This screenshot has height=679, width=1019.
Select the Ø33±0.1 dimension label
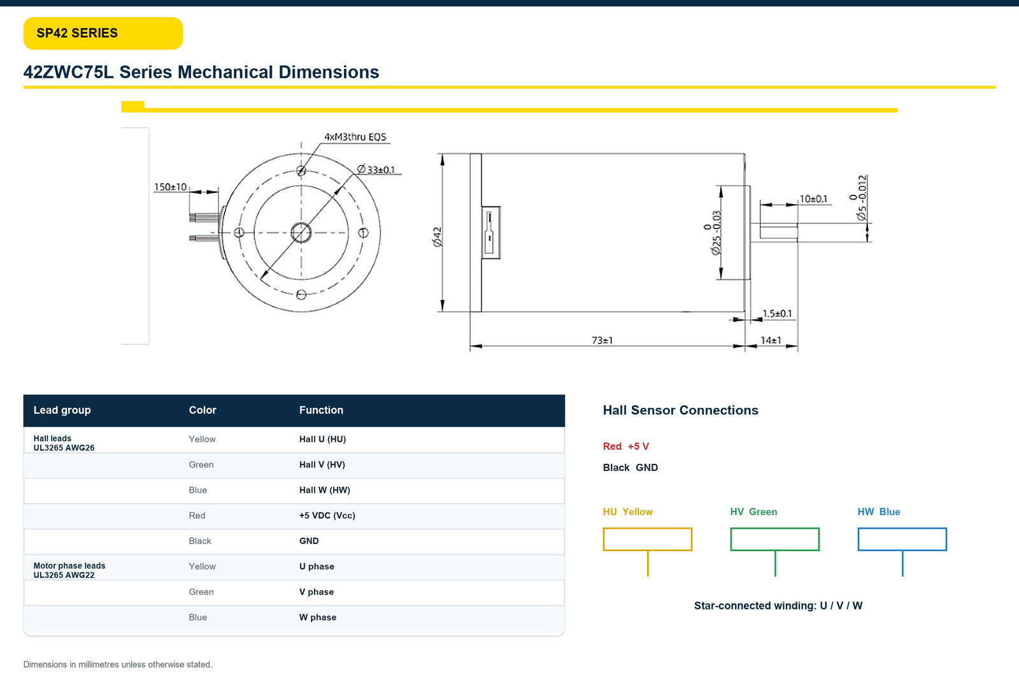[376, 169]
